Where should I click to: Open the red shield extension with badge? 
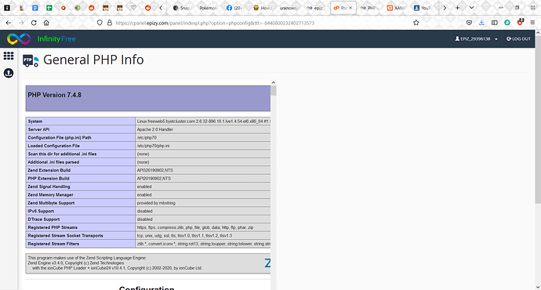coord(521,23)
